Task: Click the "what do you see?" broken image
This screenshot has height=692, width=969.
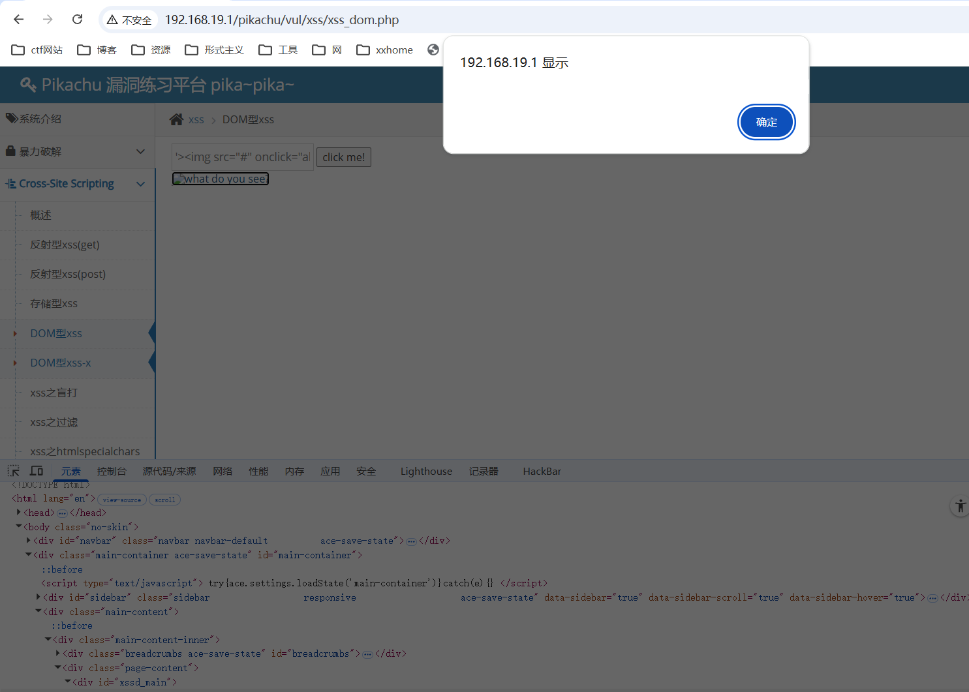Action: pyautogui.click(x=221, y=179)
